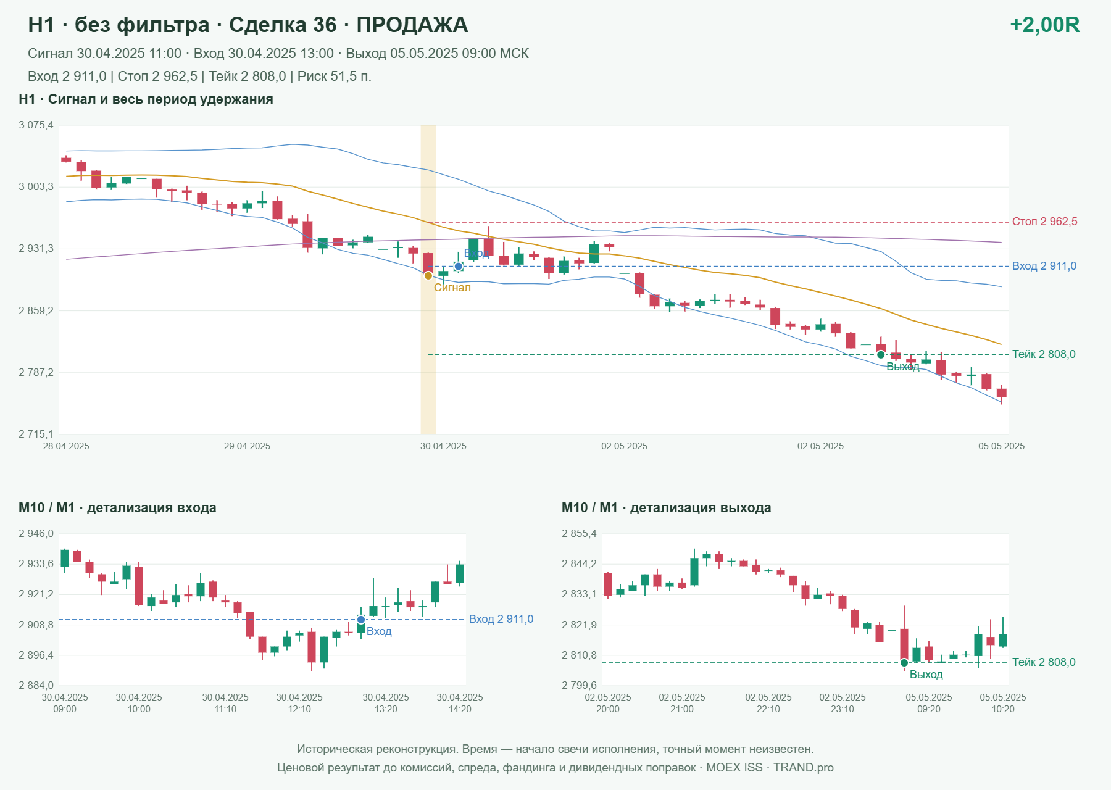Click the title 'H1 · без фильтра · Сделка 36 · ПРОДАЖА'

(x=248, y=25)
